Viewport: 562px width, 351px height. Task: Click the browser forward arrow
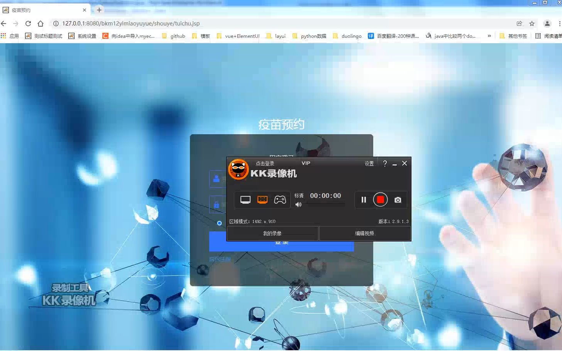click(x=16, y=24)
